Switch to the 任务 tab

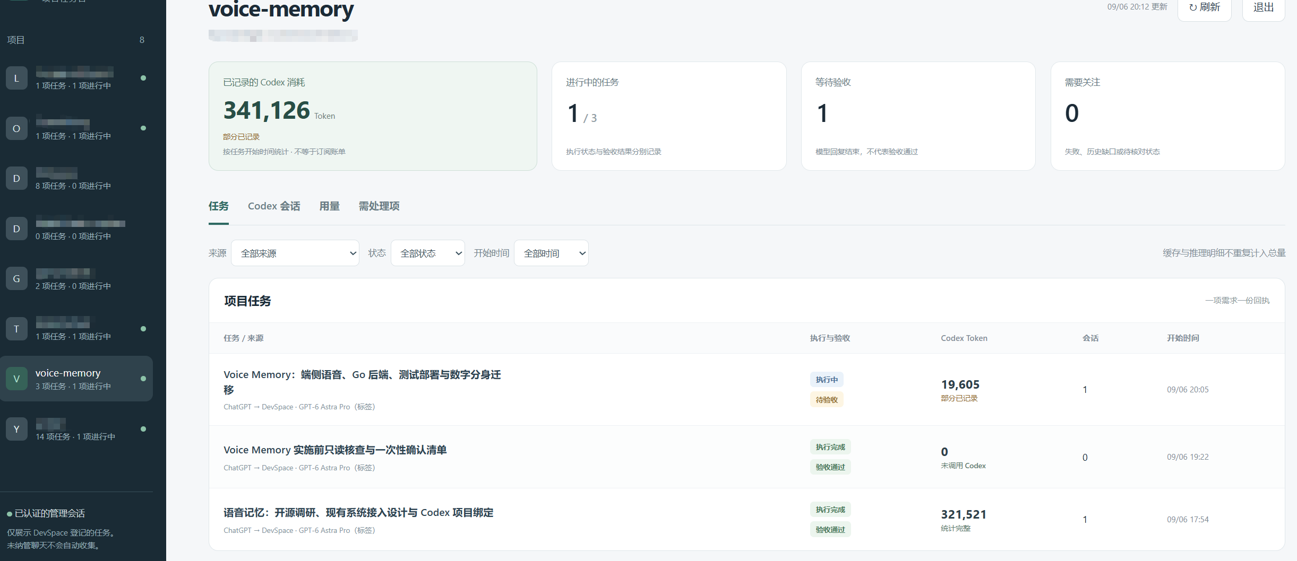219,206
